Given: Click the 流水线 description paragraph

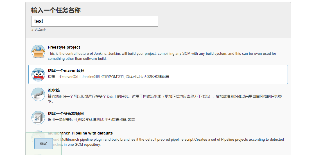Looking at the screenshot, I should tap(165, 99).
